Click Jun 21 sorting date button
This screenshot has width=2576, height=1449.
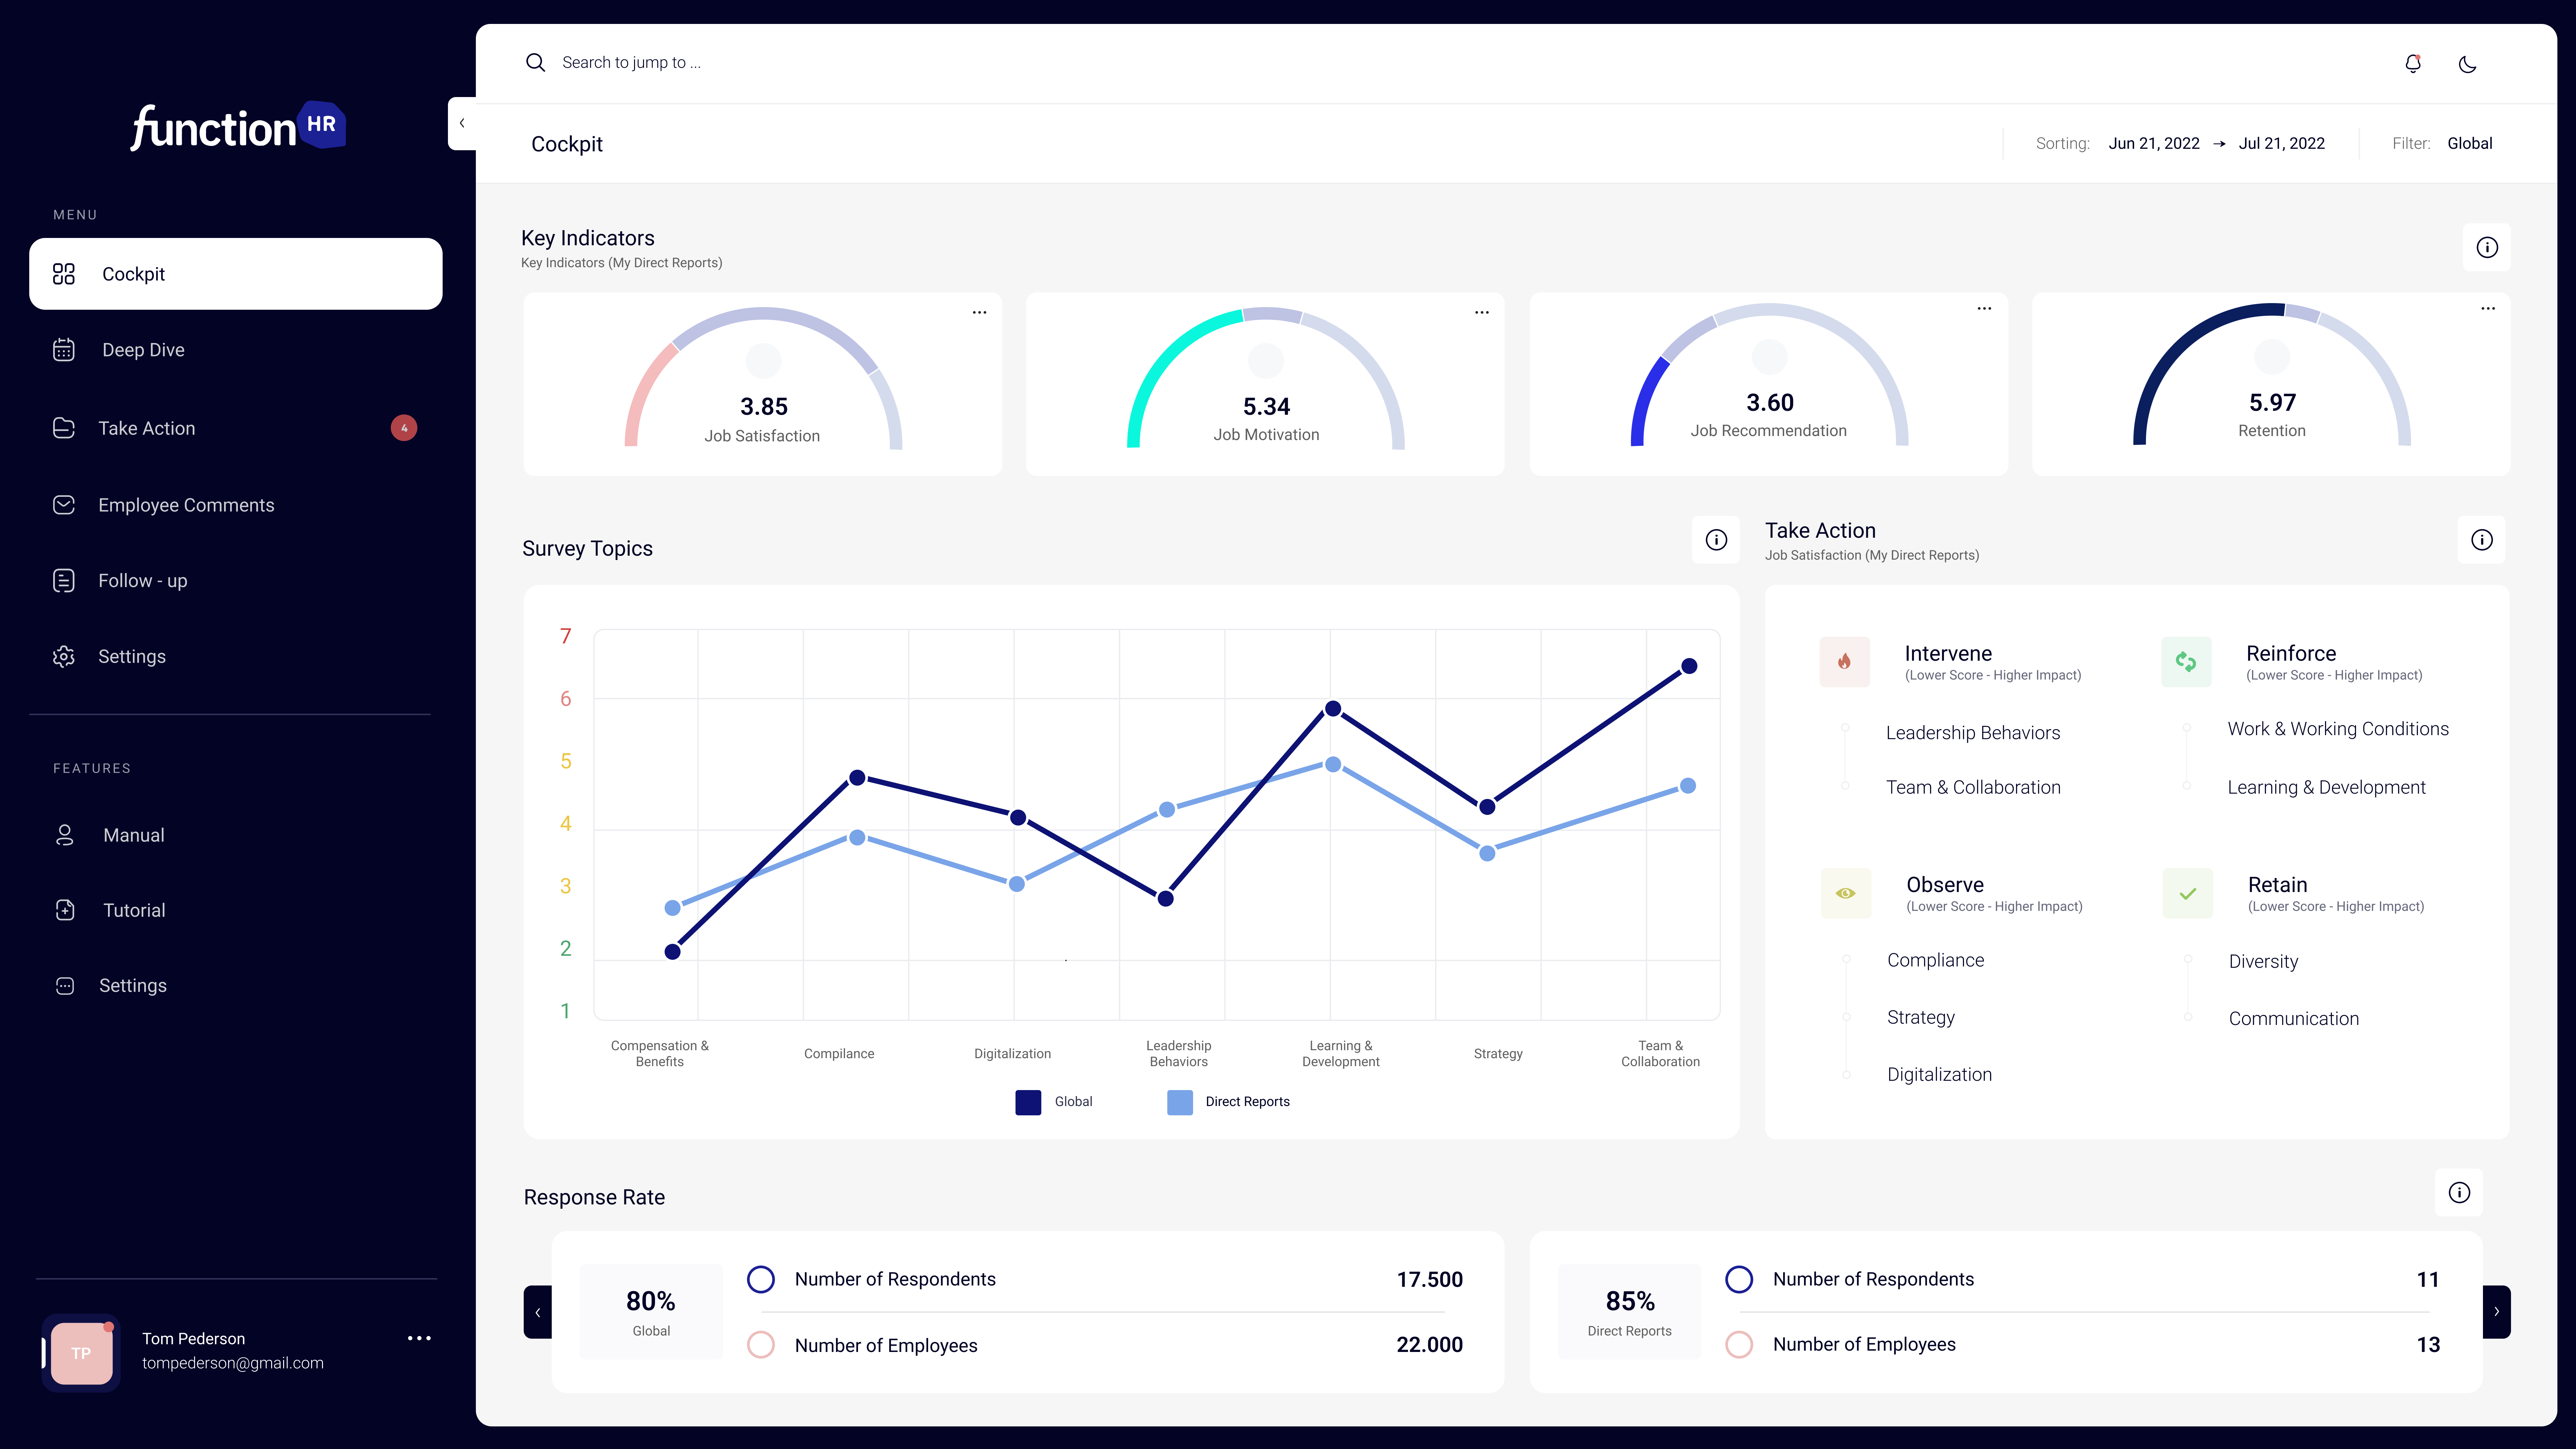(x=2155, y=143)
